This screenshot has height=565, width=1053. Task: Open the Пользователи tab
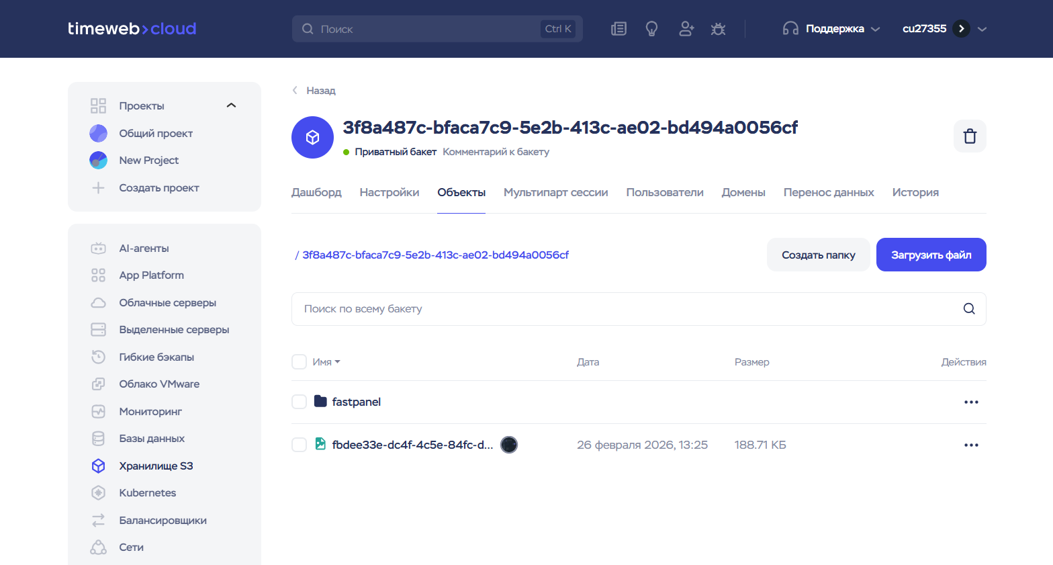pyautogui.click(x=664, y=193)
